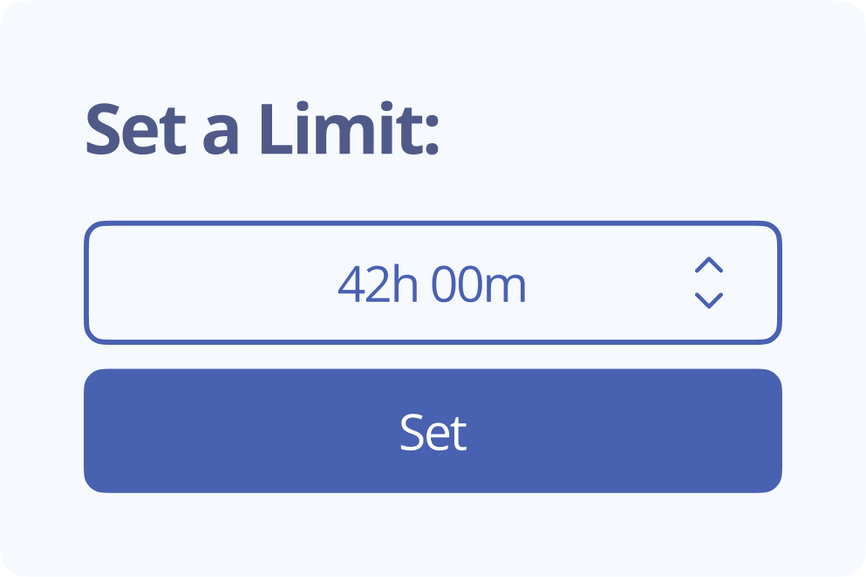Decrement the time limit with down arrow

[x=709, y=300]
